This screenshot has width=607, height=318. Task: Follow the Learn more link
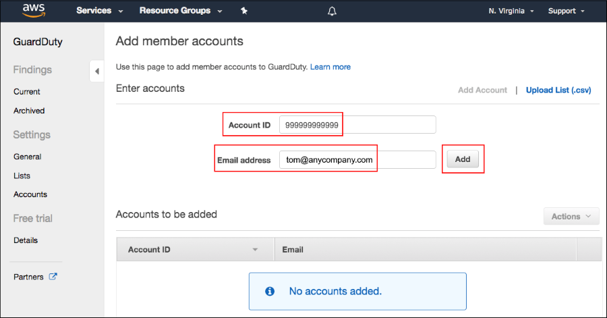pyautogui.click(x=330, y=67)
